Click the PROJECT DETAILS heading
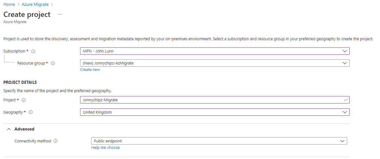 [x=20, y=83]
